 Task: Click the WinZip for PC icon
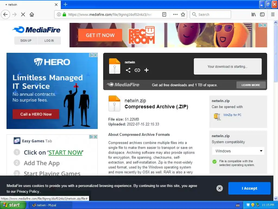point(217,117)
